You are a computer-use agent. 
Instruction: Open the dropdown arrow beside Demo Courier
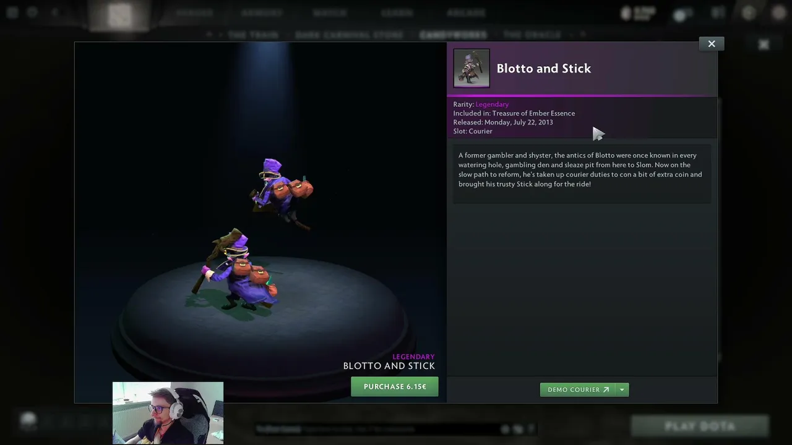(x=622, y=390)
